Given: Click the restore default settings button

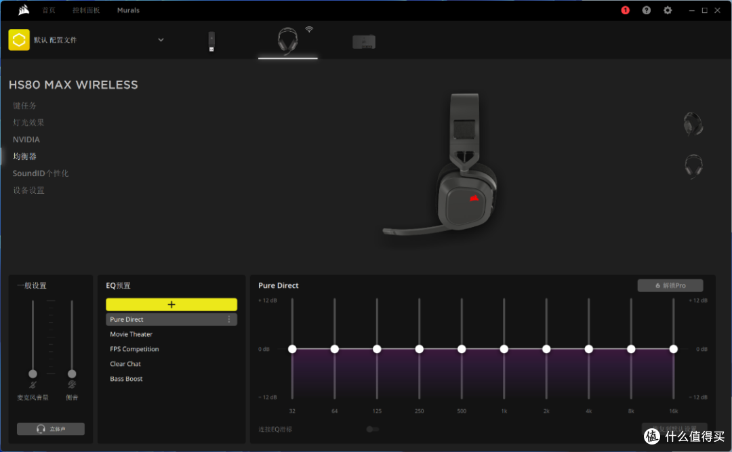Looking at the screenshot, I should tap(674, 429).
